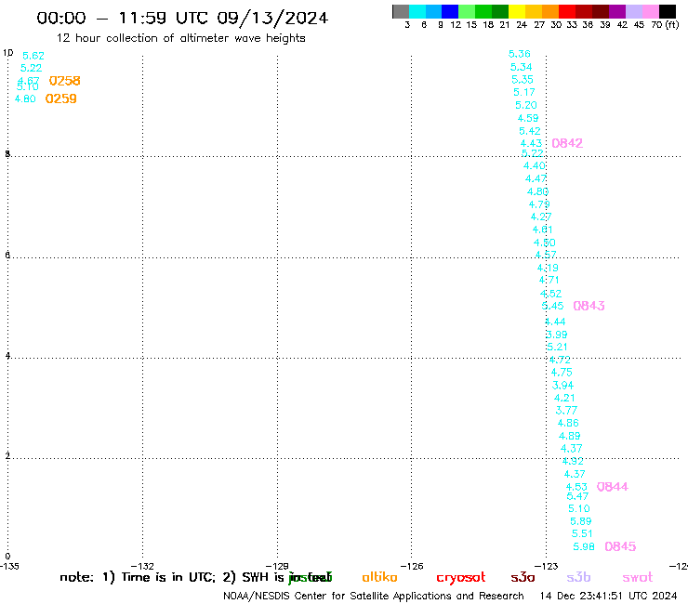Screen dimensions: 688x604
Task: Select wave height value 5.21
Action: [558, 347]
